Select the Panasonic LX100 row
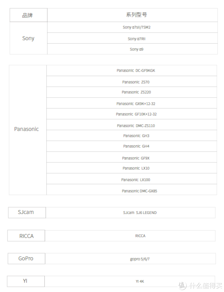 pos(132,179)
